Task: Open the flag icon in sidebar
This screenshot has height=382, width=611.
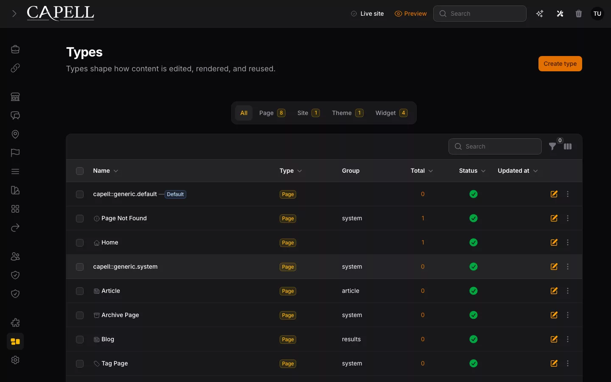Action: click(x=15, y=153)
